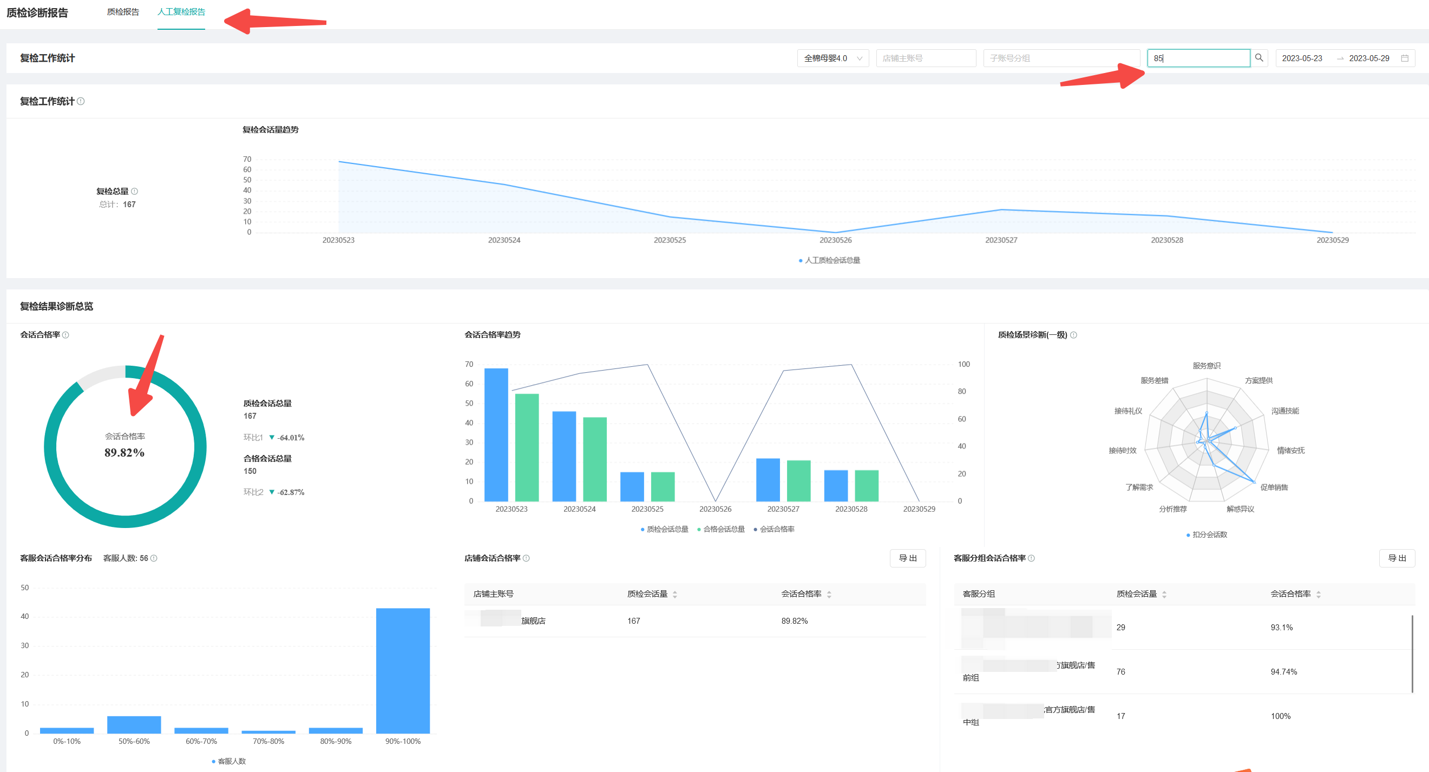Open the 人工复检报告 tab
The height and width of the screenshot is (772, 1429).
(181, 12)
